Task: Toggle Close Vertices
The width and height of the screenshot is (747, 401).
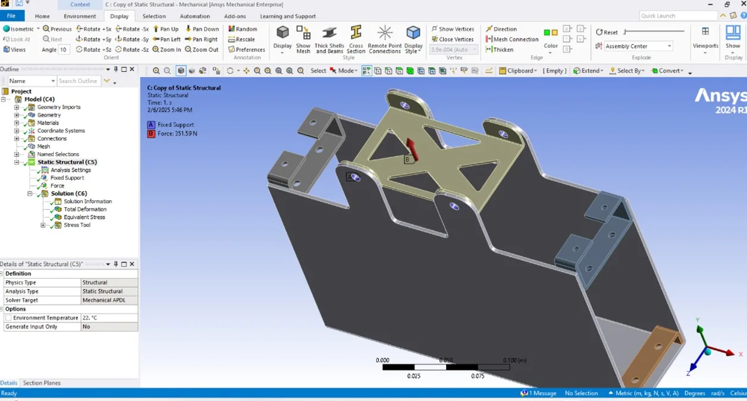Action: click(453, 39)
